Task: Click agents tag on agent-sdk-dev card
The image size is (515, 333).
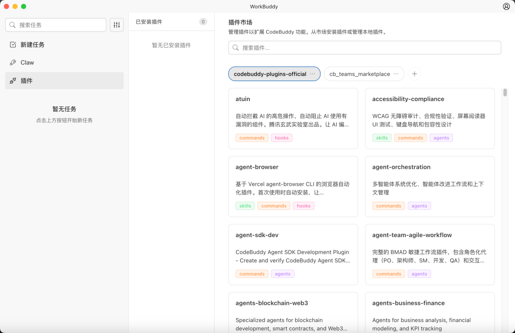Action: click(282, 274)
